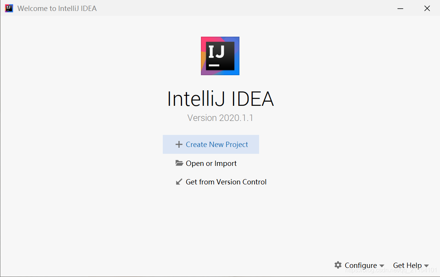Viewport: 440px width, 277px height.
Task: Choose Open or Import to load a project
Action: click(211, 163)
